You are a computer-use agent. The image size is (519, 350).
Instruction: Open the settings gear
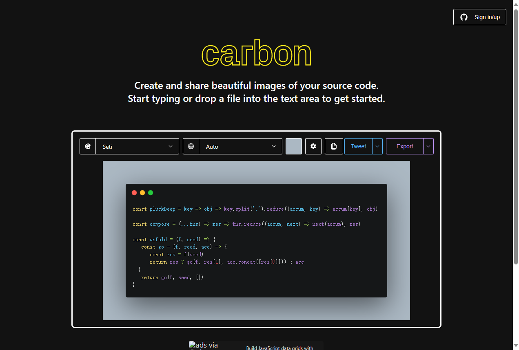coord(313,146)
